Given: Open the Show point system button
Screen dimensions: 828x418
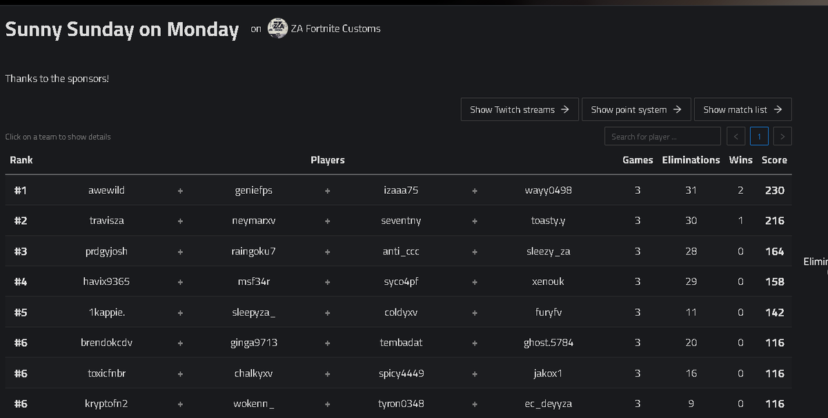Looking at the screenshot, I should pos(636,109).
